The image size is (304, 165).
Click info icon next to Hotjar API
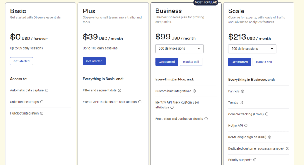(x=246, y=126)
